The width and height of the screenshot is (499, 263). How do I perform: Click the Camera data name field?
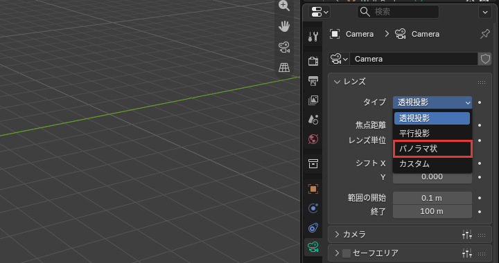[414, 59]
